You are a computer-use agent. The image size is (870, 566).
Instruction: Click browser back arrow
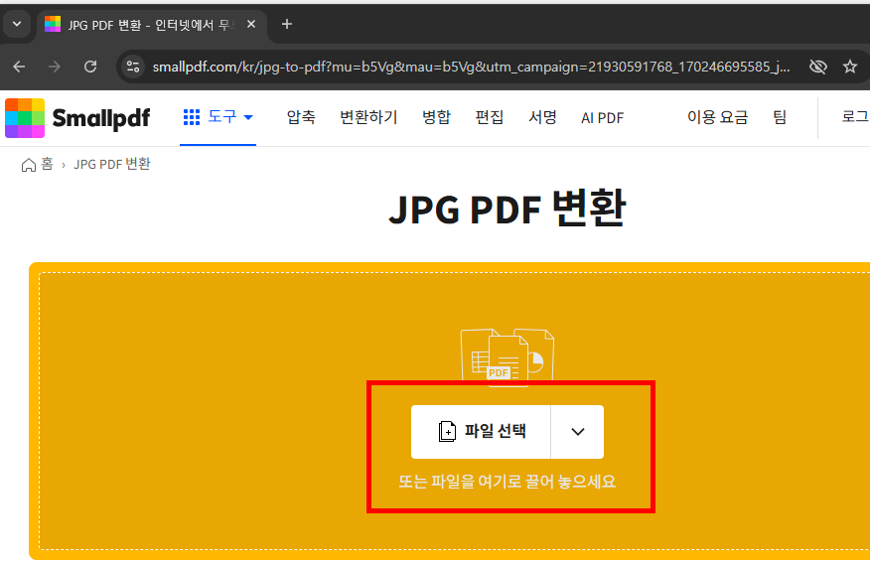(20, 68)
